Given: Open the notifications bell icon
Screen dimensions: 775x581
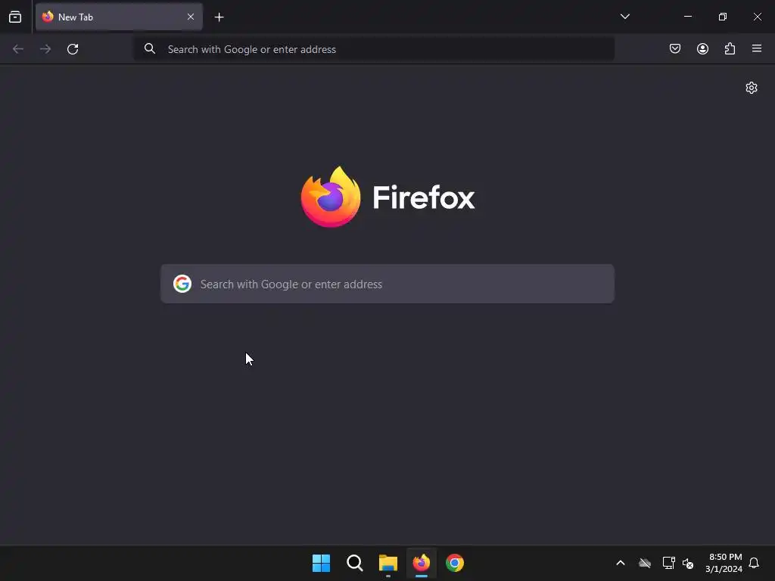Looking at the screenshot, I should pos(754,563).
